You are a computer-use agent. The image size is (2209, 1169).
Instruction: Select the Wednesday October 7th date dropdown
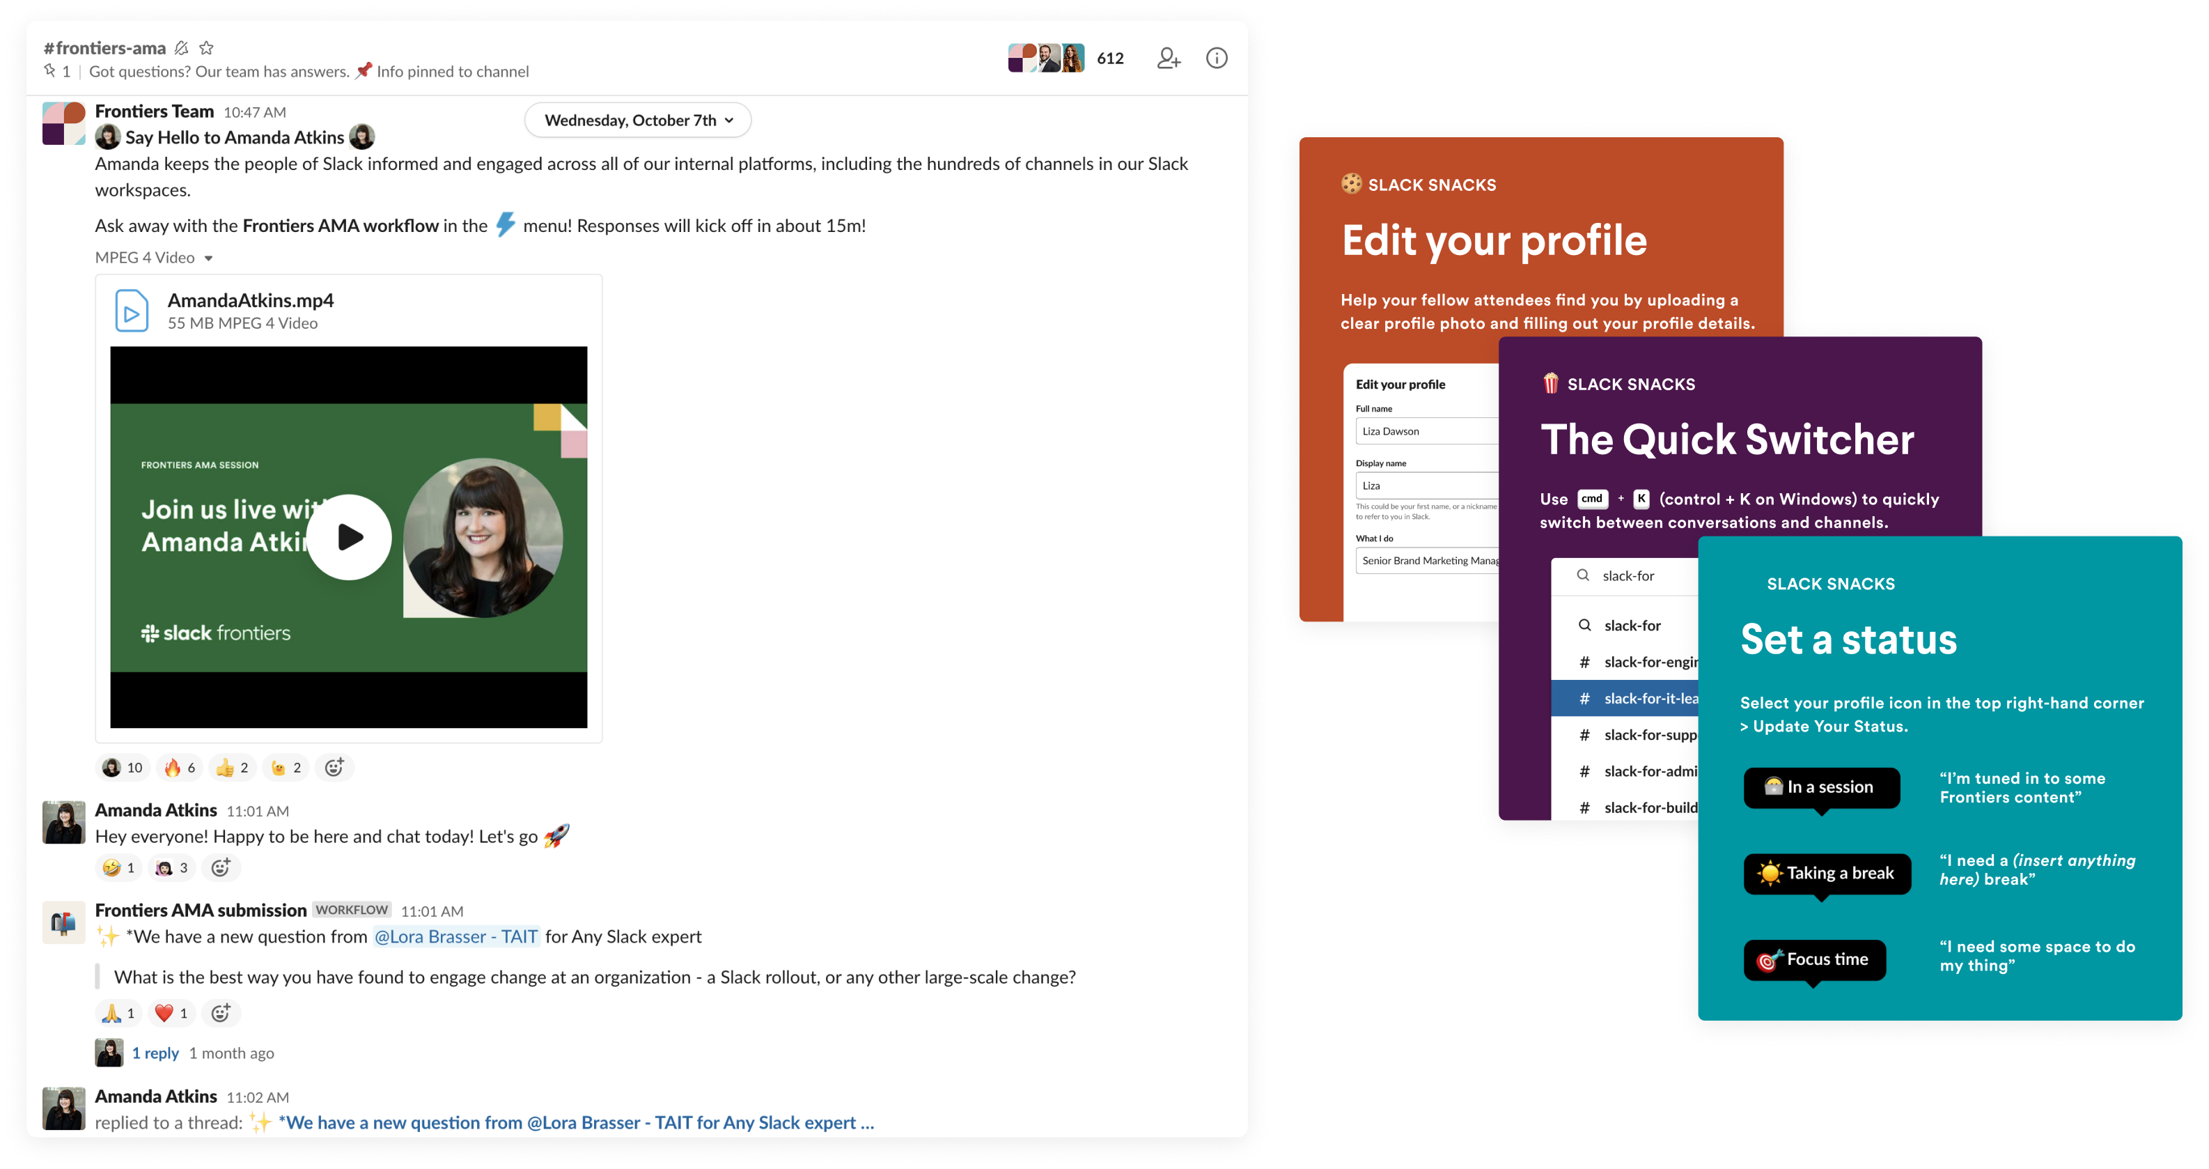tap(640, 120)
